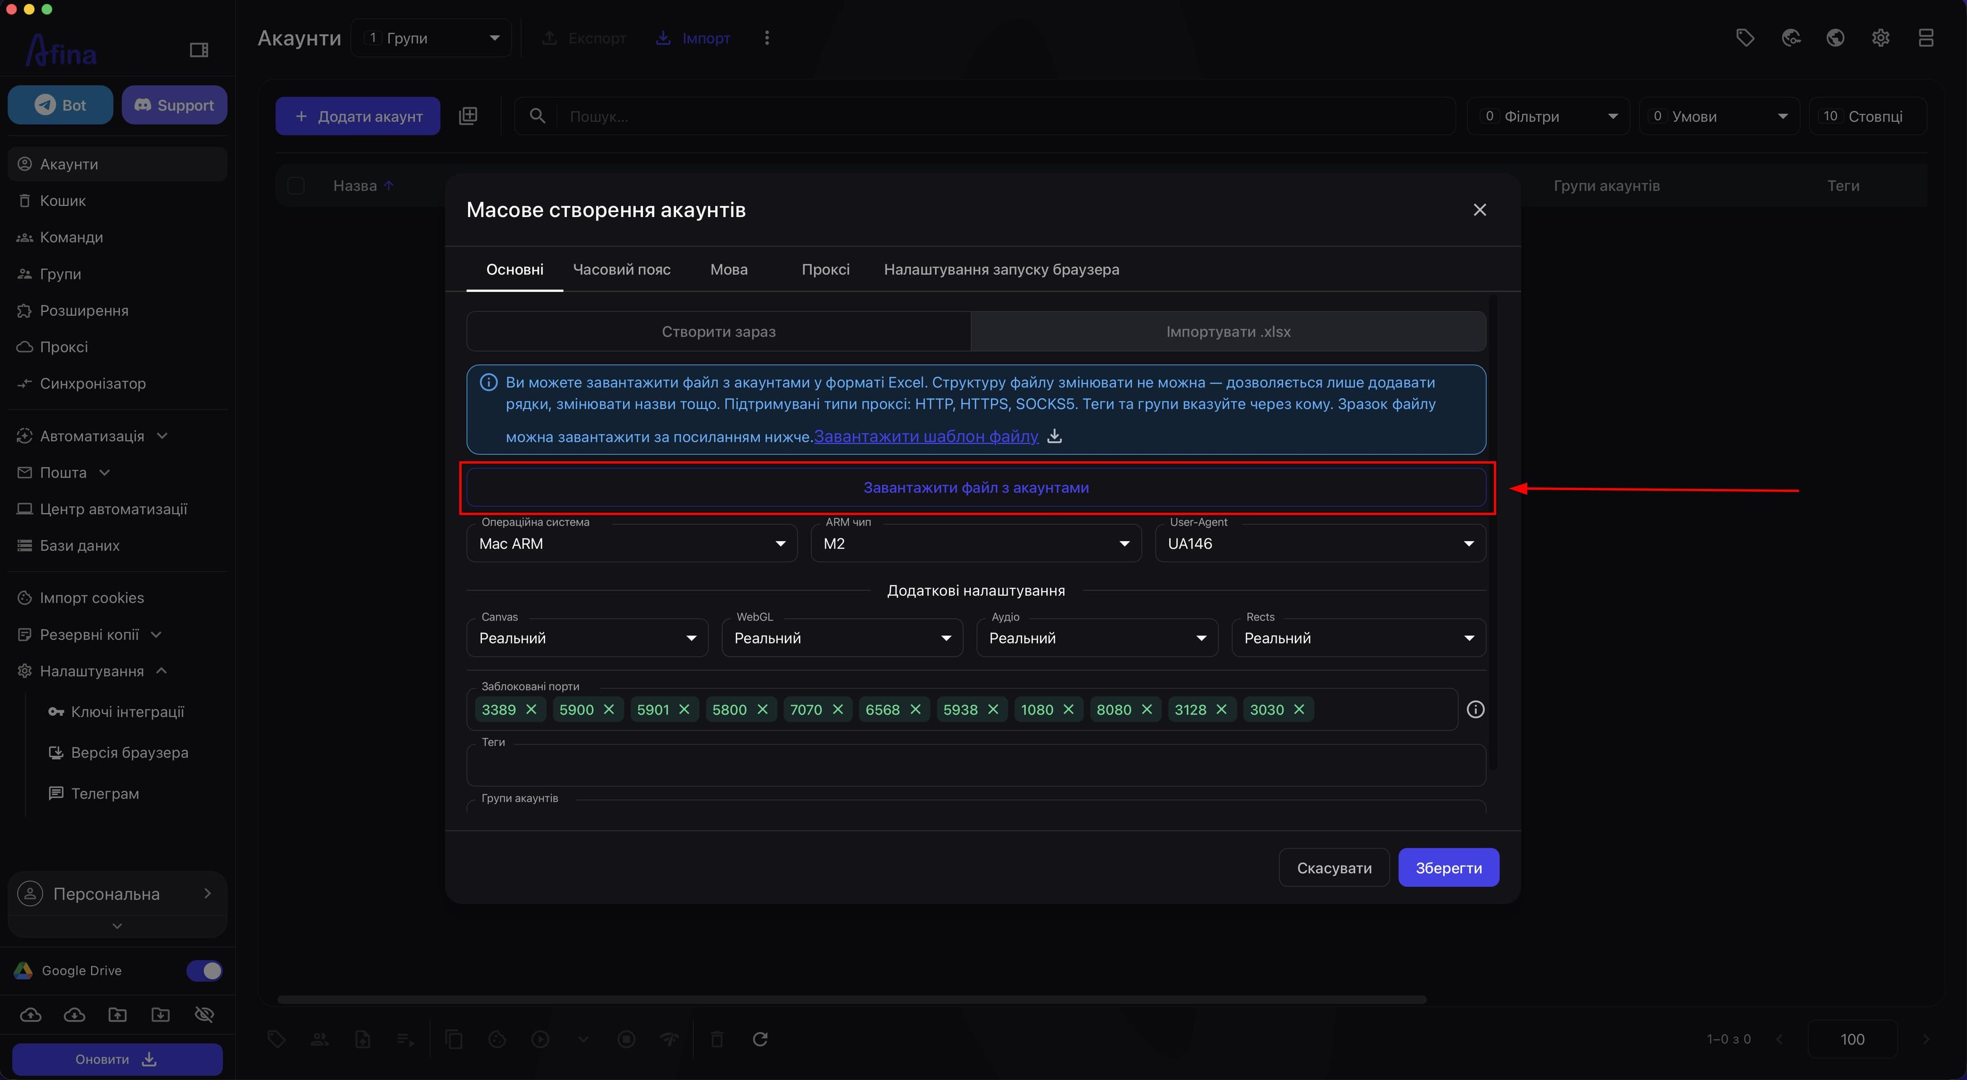Click the mass create accounts icon
Viewport: 1967px width, 1080px height.
pyautogui.click(x=468, y=116)
